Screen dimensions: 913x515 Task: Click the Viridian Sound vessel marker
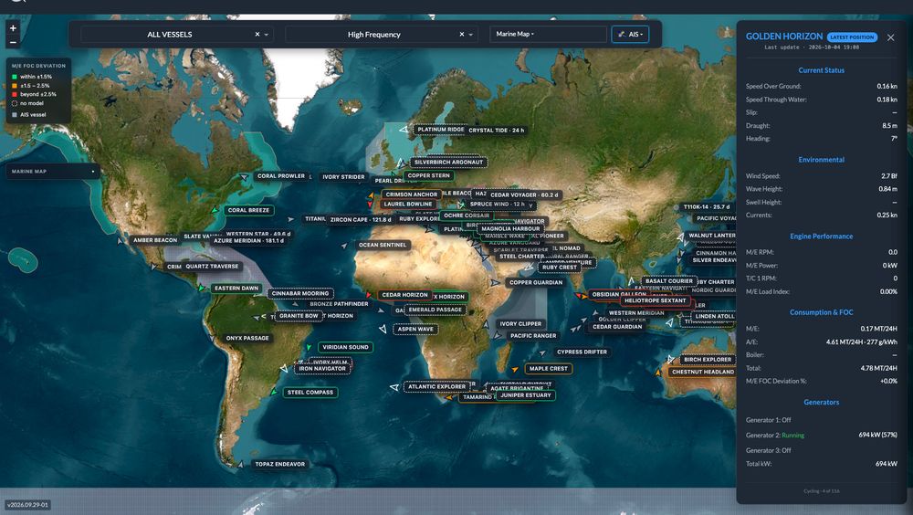pyautogui.click(x=310, y=347)
